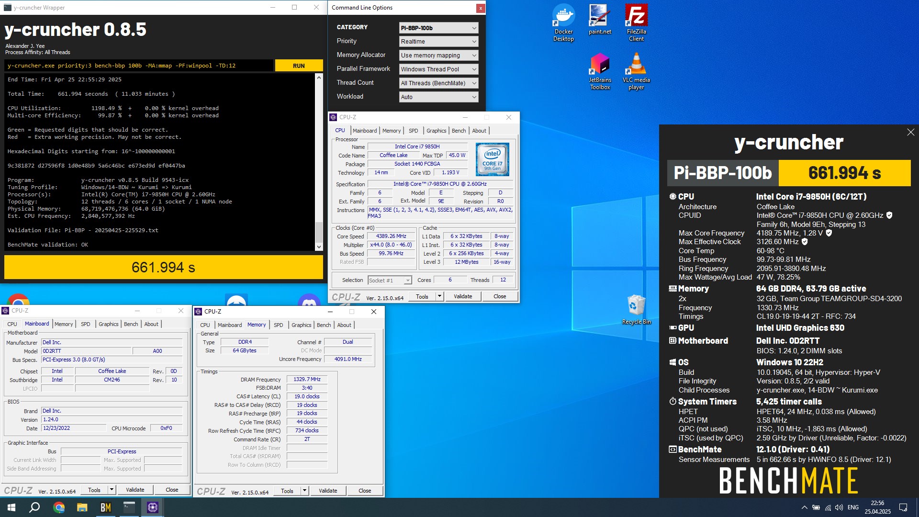Open the CATEGORY dropdown showing Pi-BBP-100b
The width and height of the screenshot is (919, 517).
438,28
